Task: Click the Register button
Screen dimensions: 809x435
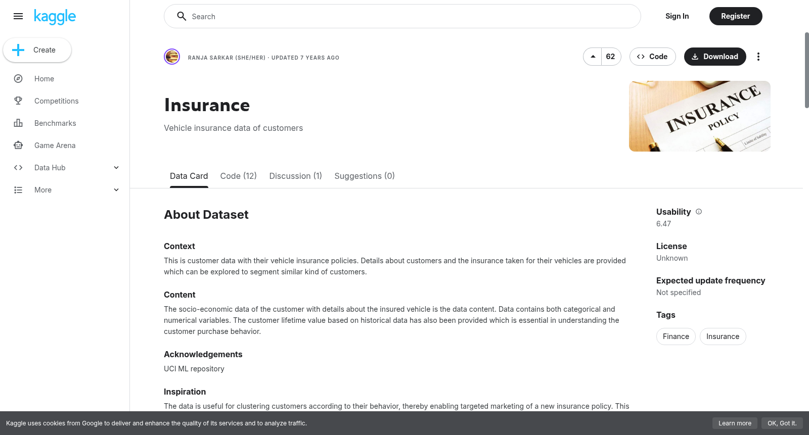Action: (736, 16)
